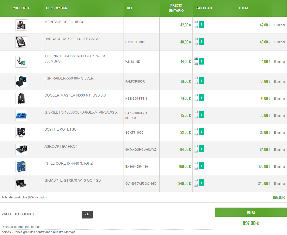
Task: Increase quantity of FSP RAIDER-550
Action: coord(196,78)
